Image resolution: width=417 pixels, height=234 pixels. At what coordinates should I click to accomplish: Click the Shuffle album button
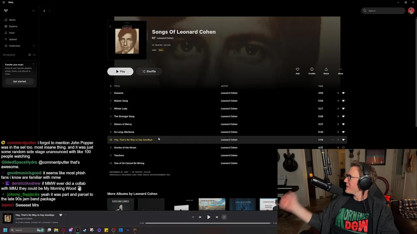(x=149, y=71)
